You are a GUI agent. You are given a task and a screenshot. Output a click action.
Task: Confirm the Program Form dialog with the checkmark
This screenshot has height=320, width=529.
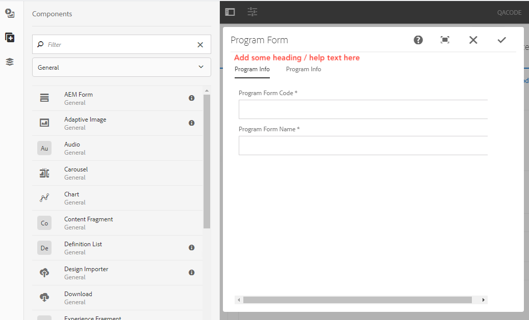pyautogui.click(x=501, y=40)
